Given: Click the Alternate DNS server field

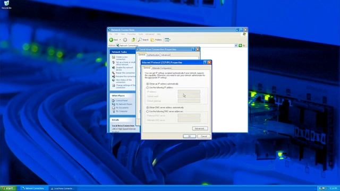Looking at the screenshot, I should click(x=189, y=120).
